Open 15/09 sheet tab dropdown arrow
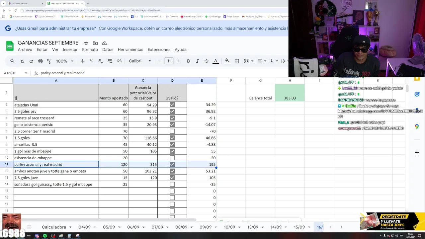425x239 pixels. point(309,227)
